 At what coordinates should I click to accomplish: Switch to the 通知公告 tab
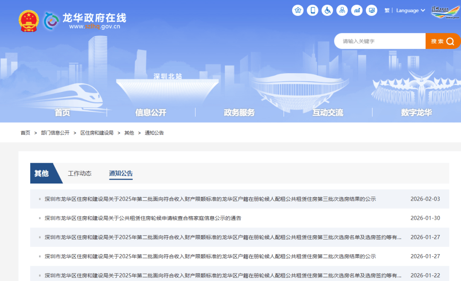(x=121, y=173)
